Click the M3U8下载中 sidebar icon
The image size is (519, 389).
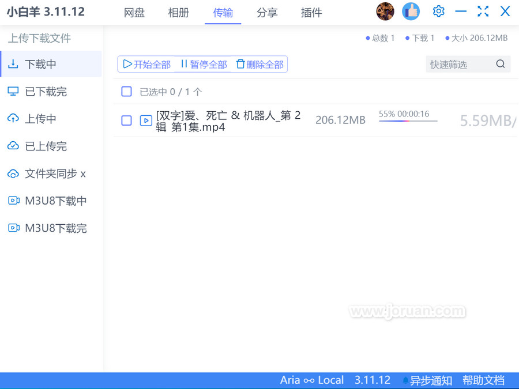(13, 201)
